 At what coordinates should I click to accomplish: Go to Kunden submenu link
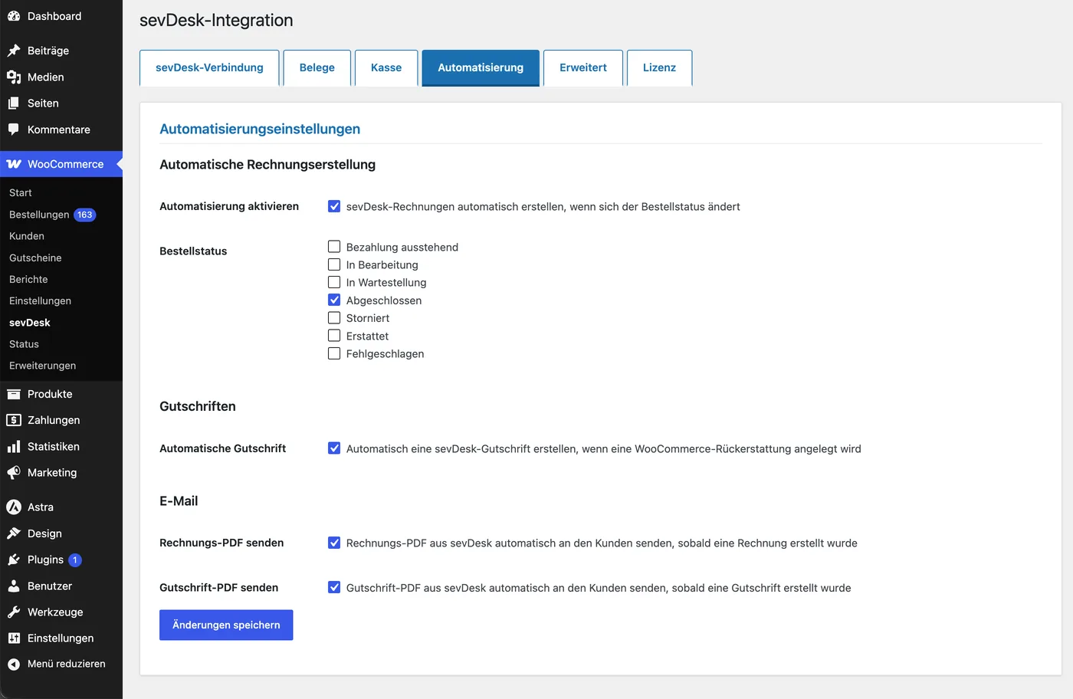click(27, 236)
